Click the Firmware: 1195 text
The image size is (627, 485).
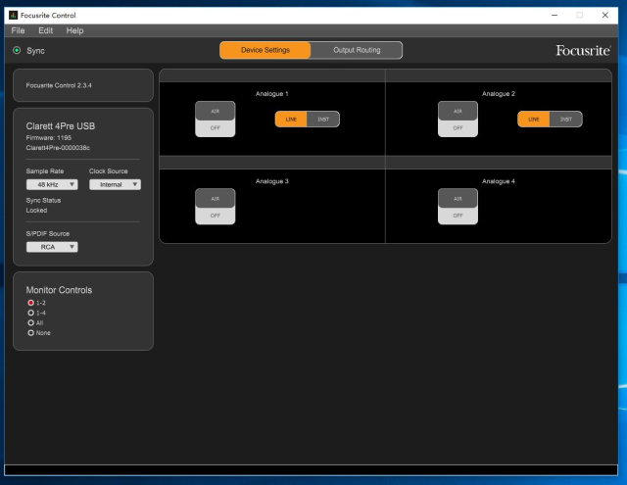point(49,137)
